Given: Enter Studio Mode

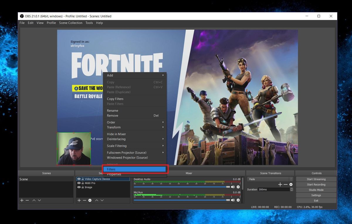Looking at the screenshot, I should 316,190.
